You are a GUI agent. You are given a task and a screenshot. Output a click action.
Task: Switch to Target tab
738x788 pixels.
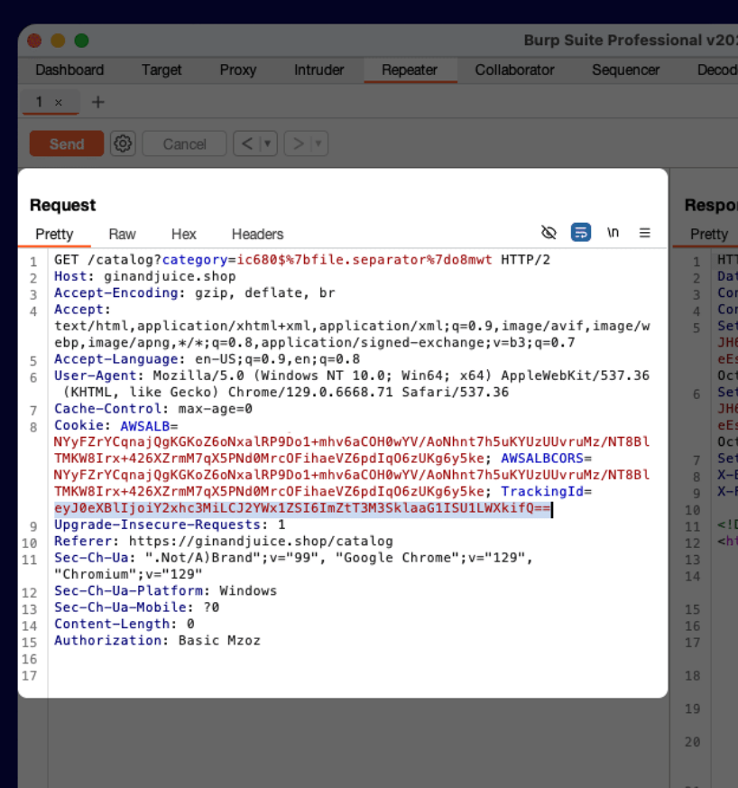pos(161,70)
